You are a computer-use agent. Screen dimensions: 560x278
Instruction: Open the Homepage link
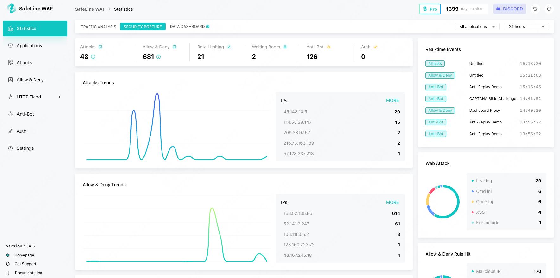tap(24, 255)
